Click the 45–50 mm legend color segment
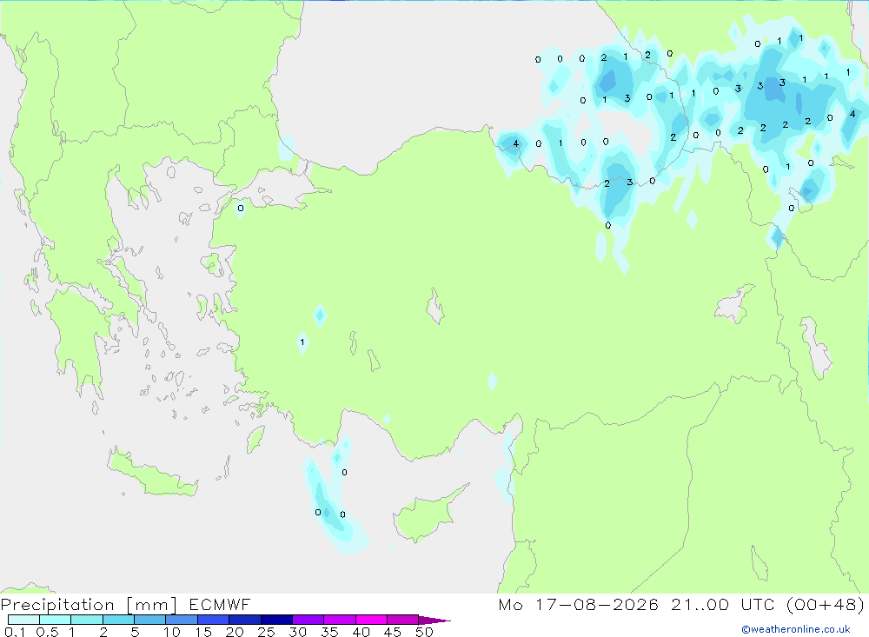This screenshot has height=637, width=869. (402, 620)
